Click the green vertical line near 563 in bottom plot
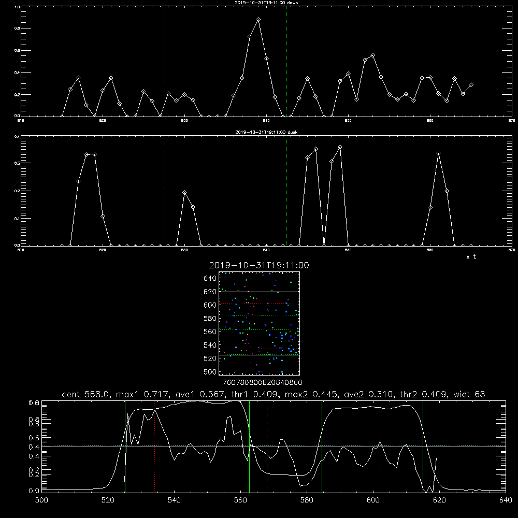Image resolution: width=518 pixels, height=518 pixels. click(x=250, y=446)
